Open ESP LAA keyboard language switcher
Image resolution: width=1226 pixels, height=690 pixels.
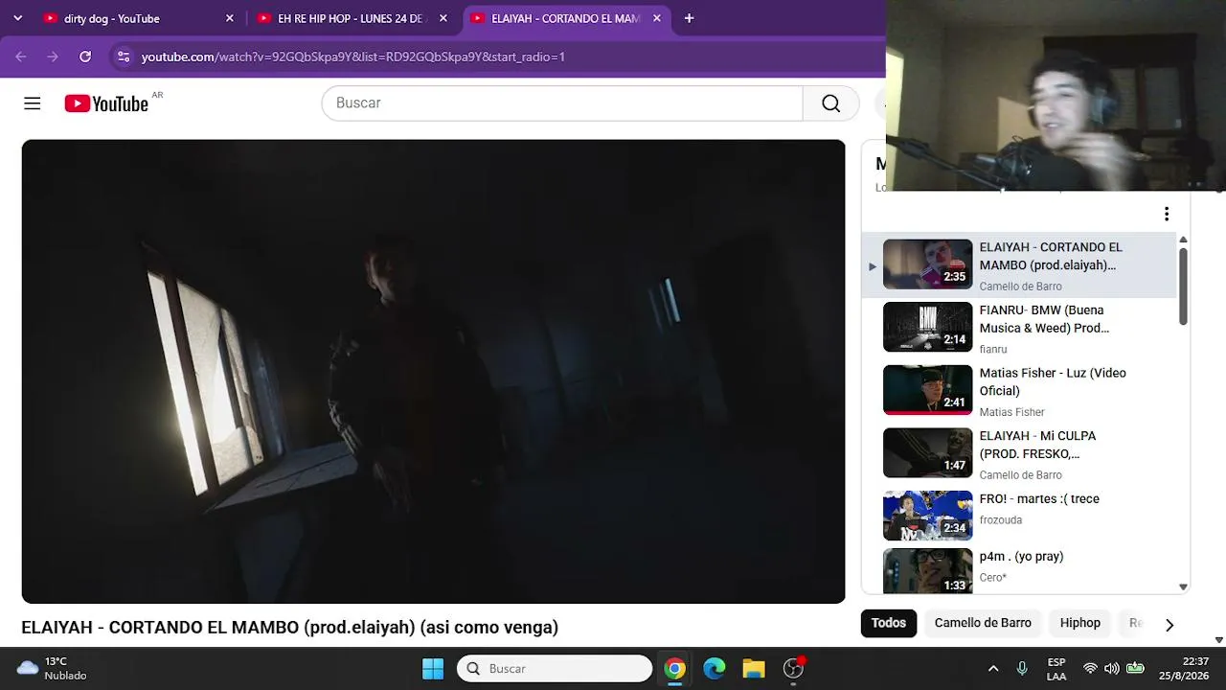click(x=1056, y=669)
